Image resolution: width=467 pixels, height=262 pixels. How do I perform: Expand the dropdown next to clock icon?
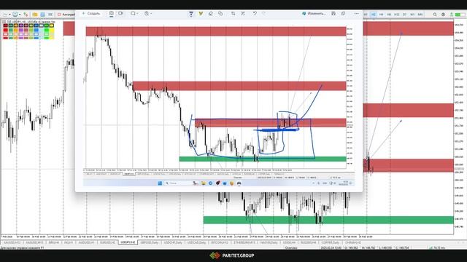click(x=20, y=15)
